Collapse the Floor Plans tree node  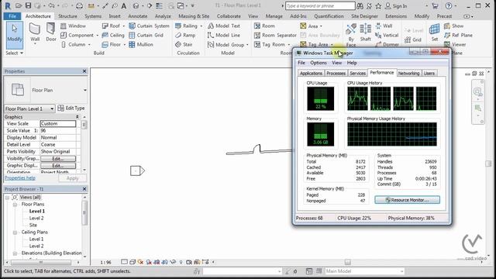15,205
